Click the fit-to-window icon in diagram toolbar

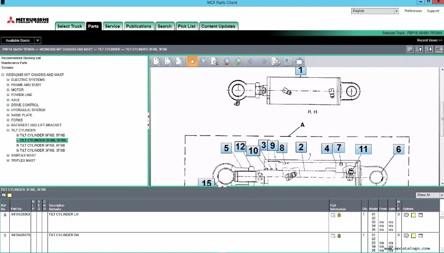point(299,61)
